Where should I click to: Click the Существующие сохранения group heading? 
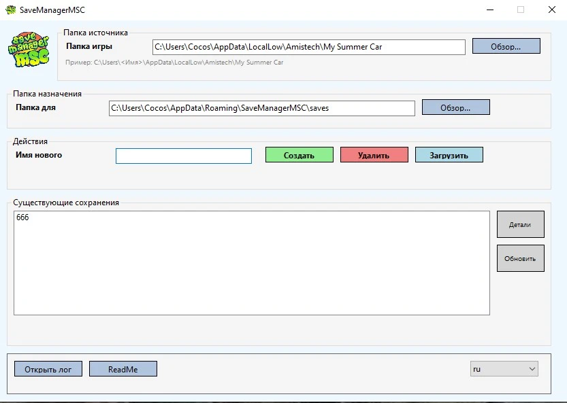coord(66,203)
